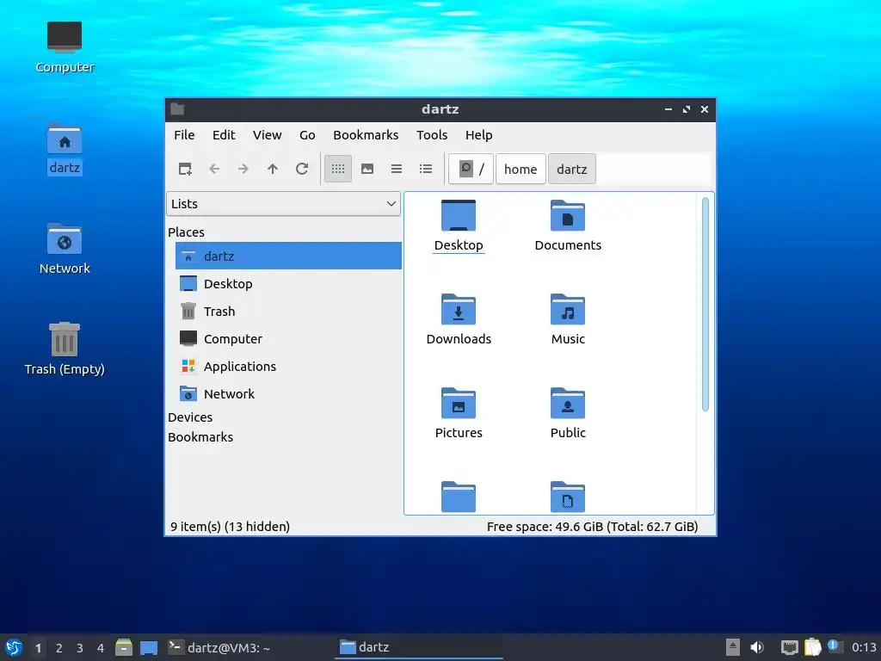The height and width of the screenshot is (661, 881).
Task: Open the Tools menu
Action: point(432,135)
